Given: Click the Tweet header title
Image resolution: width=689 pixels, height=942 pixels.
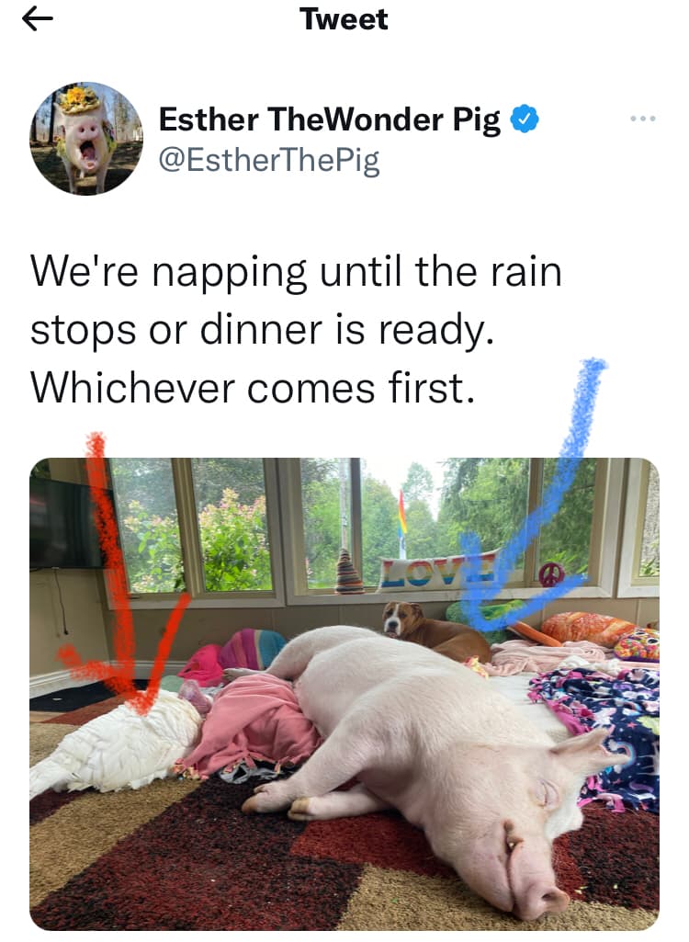Looking at the screenshot, I should click(344, 19).
